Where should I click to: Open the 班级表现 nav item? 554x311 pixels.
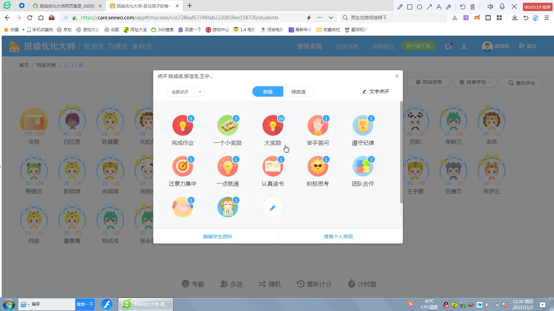click(310, 46)
